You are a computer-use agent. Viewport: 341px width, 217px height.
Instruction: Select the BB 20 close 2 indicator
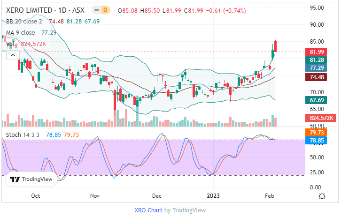(23, 21)
